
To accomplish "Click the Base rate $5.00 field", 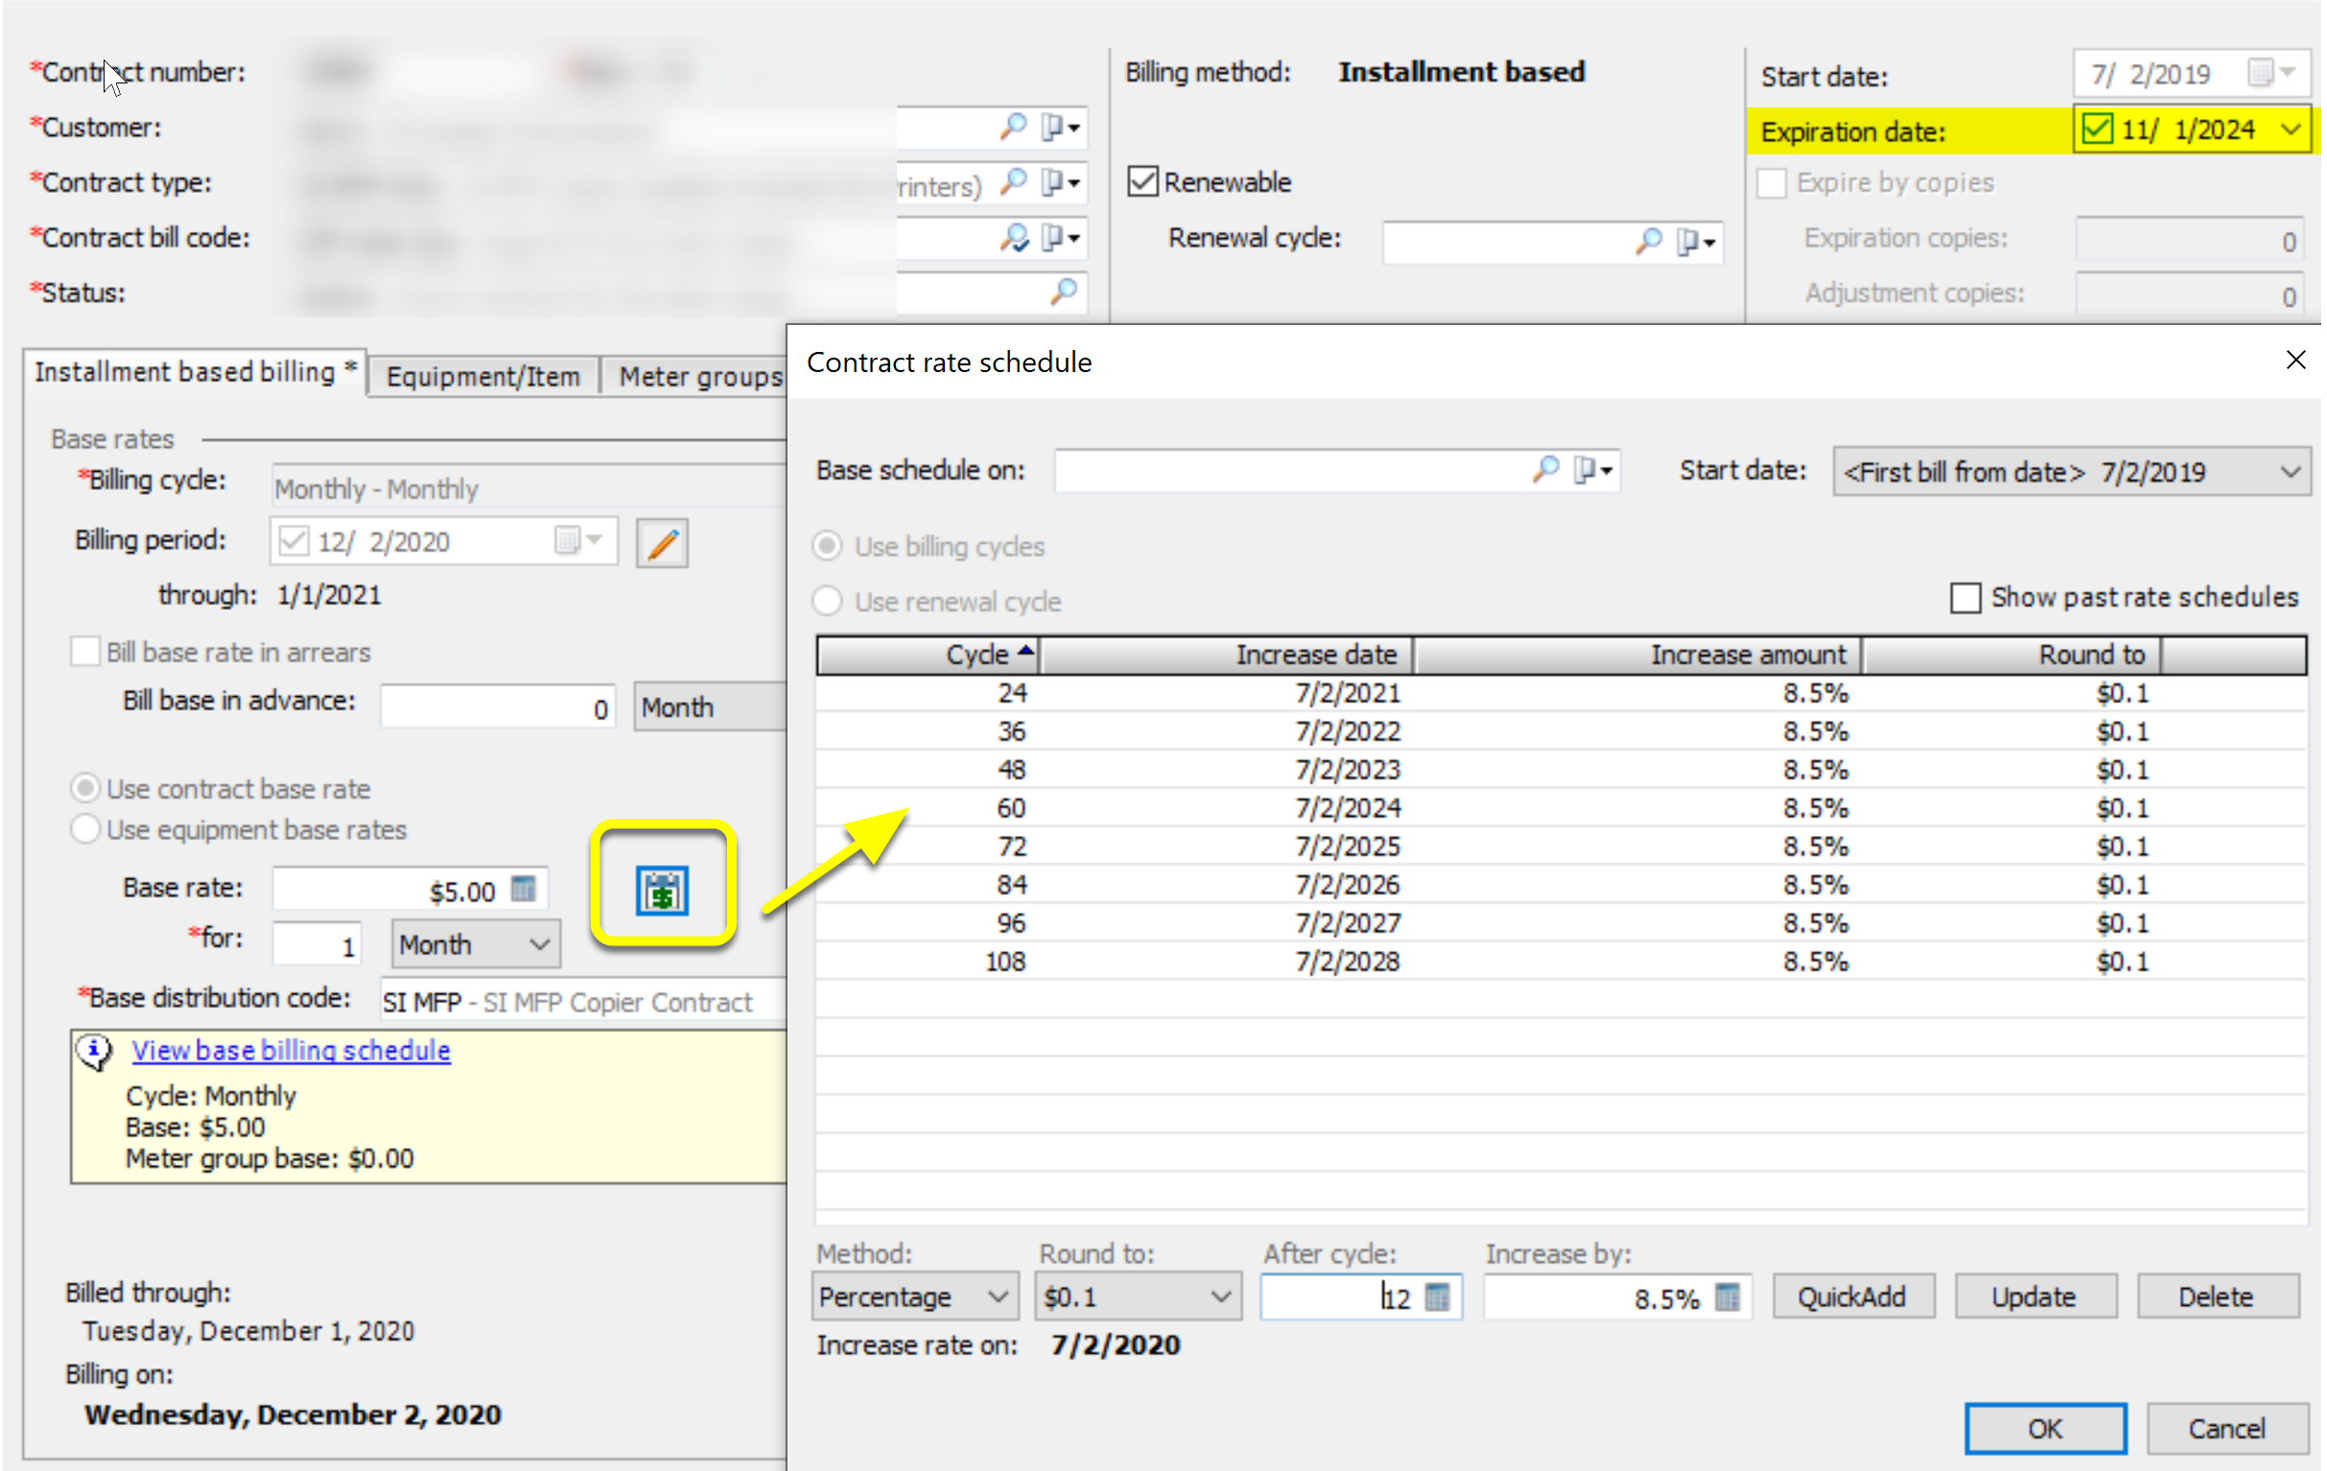I will 410,889.
